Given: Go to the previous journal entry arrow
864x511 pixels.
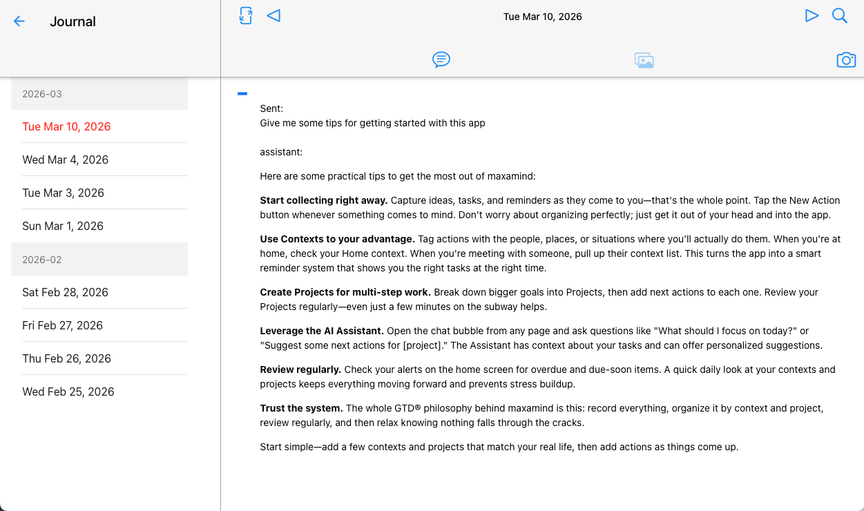Looking at the screenshot, I should tap(273, 15).
